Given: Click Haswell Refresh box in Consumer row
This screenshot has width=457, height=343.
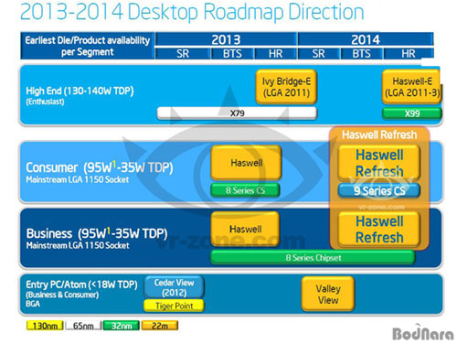Looking at the screenshot, I should [379, 163].
